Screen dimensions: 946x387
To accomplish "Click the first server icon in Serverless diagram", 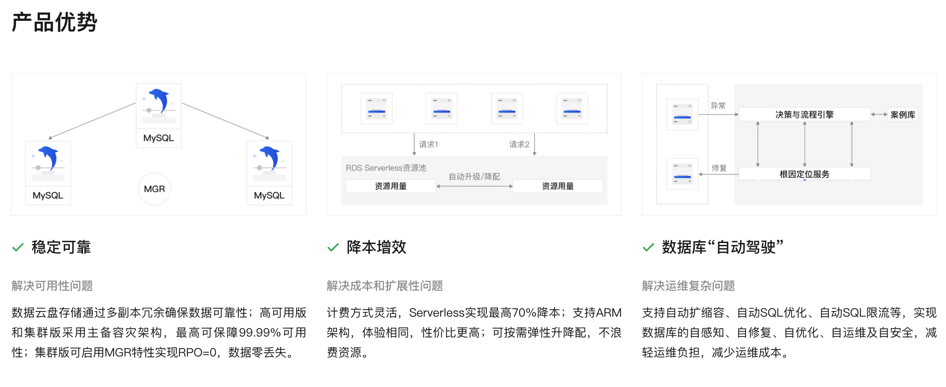I will pos(377,109).
